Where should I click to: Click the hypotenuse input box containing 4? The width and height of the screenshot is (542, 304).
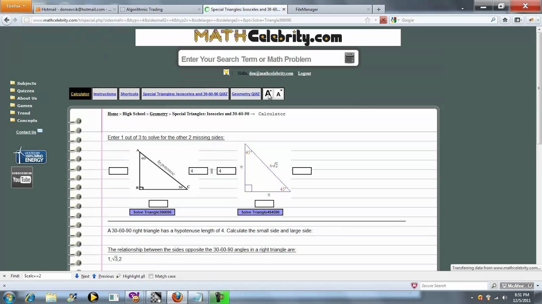point(198,171)
